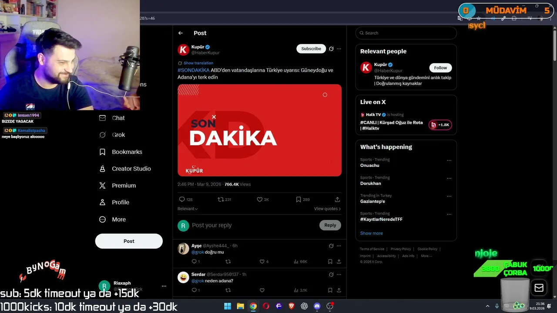The width and height of the screenshot is (557, 313).
Task: Open Brave browser from taskbar
Action: pyautogui.click(x=292, y=306)
